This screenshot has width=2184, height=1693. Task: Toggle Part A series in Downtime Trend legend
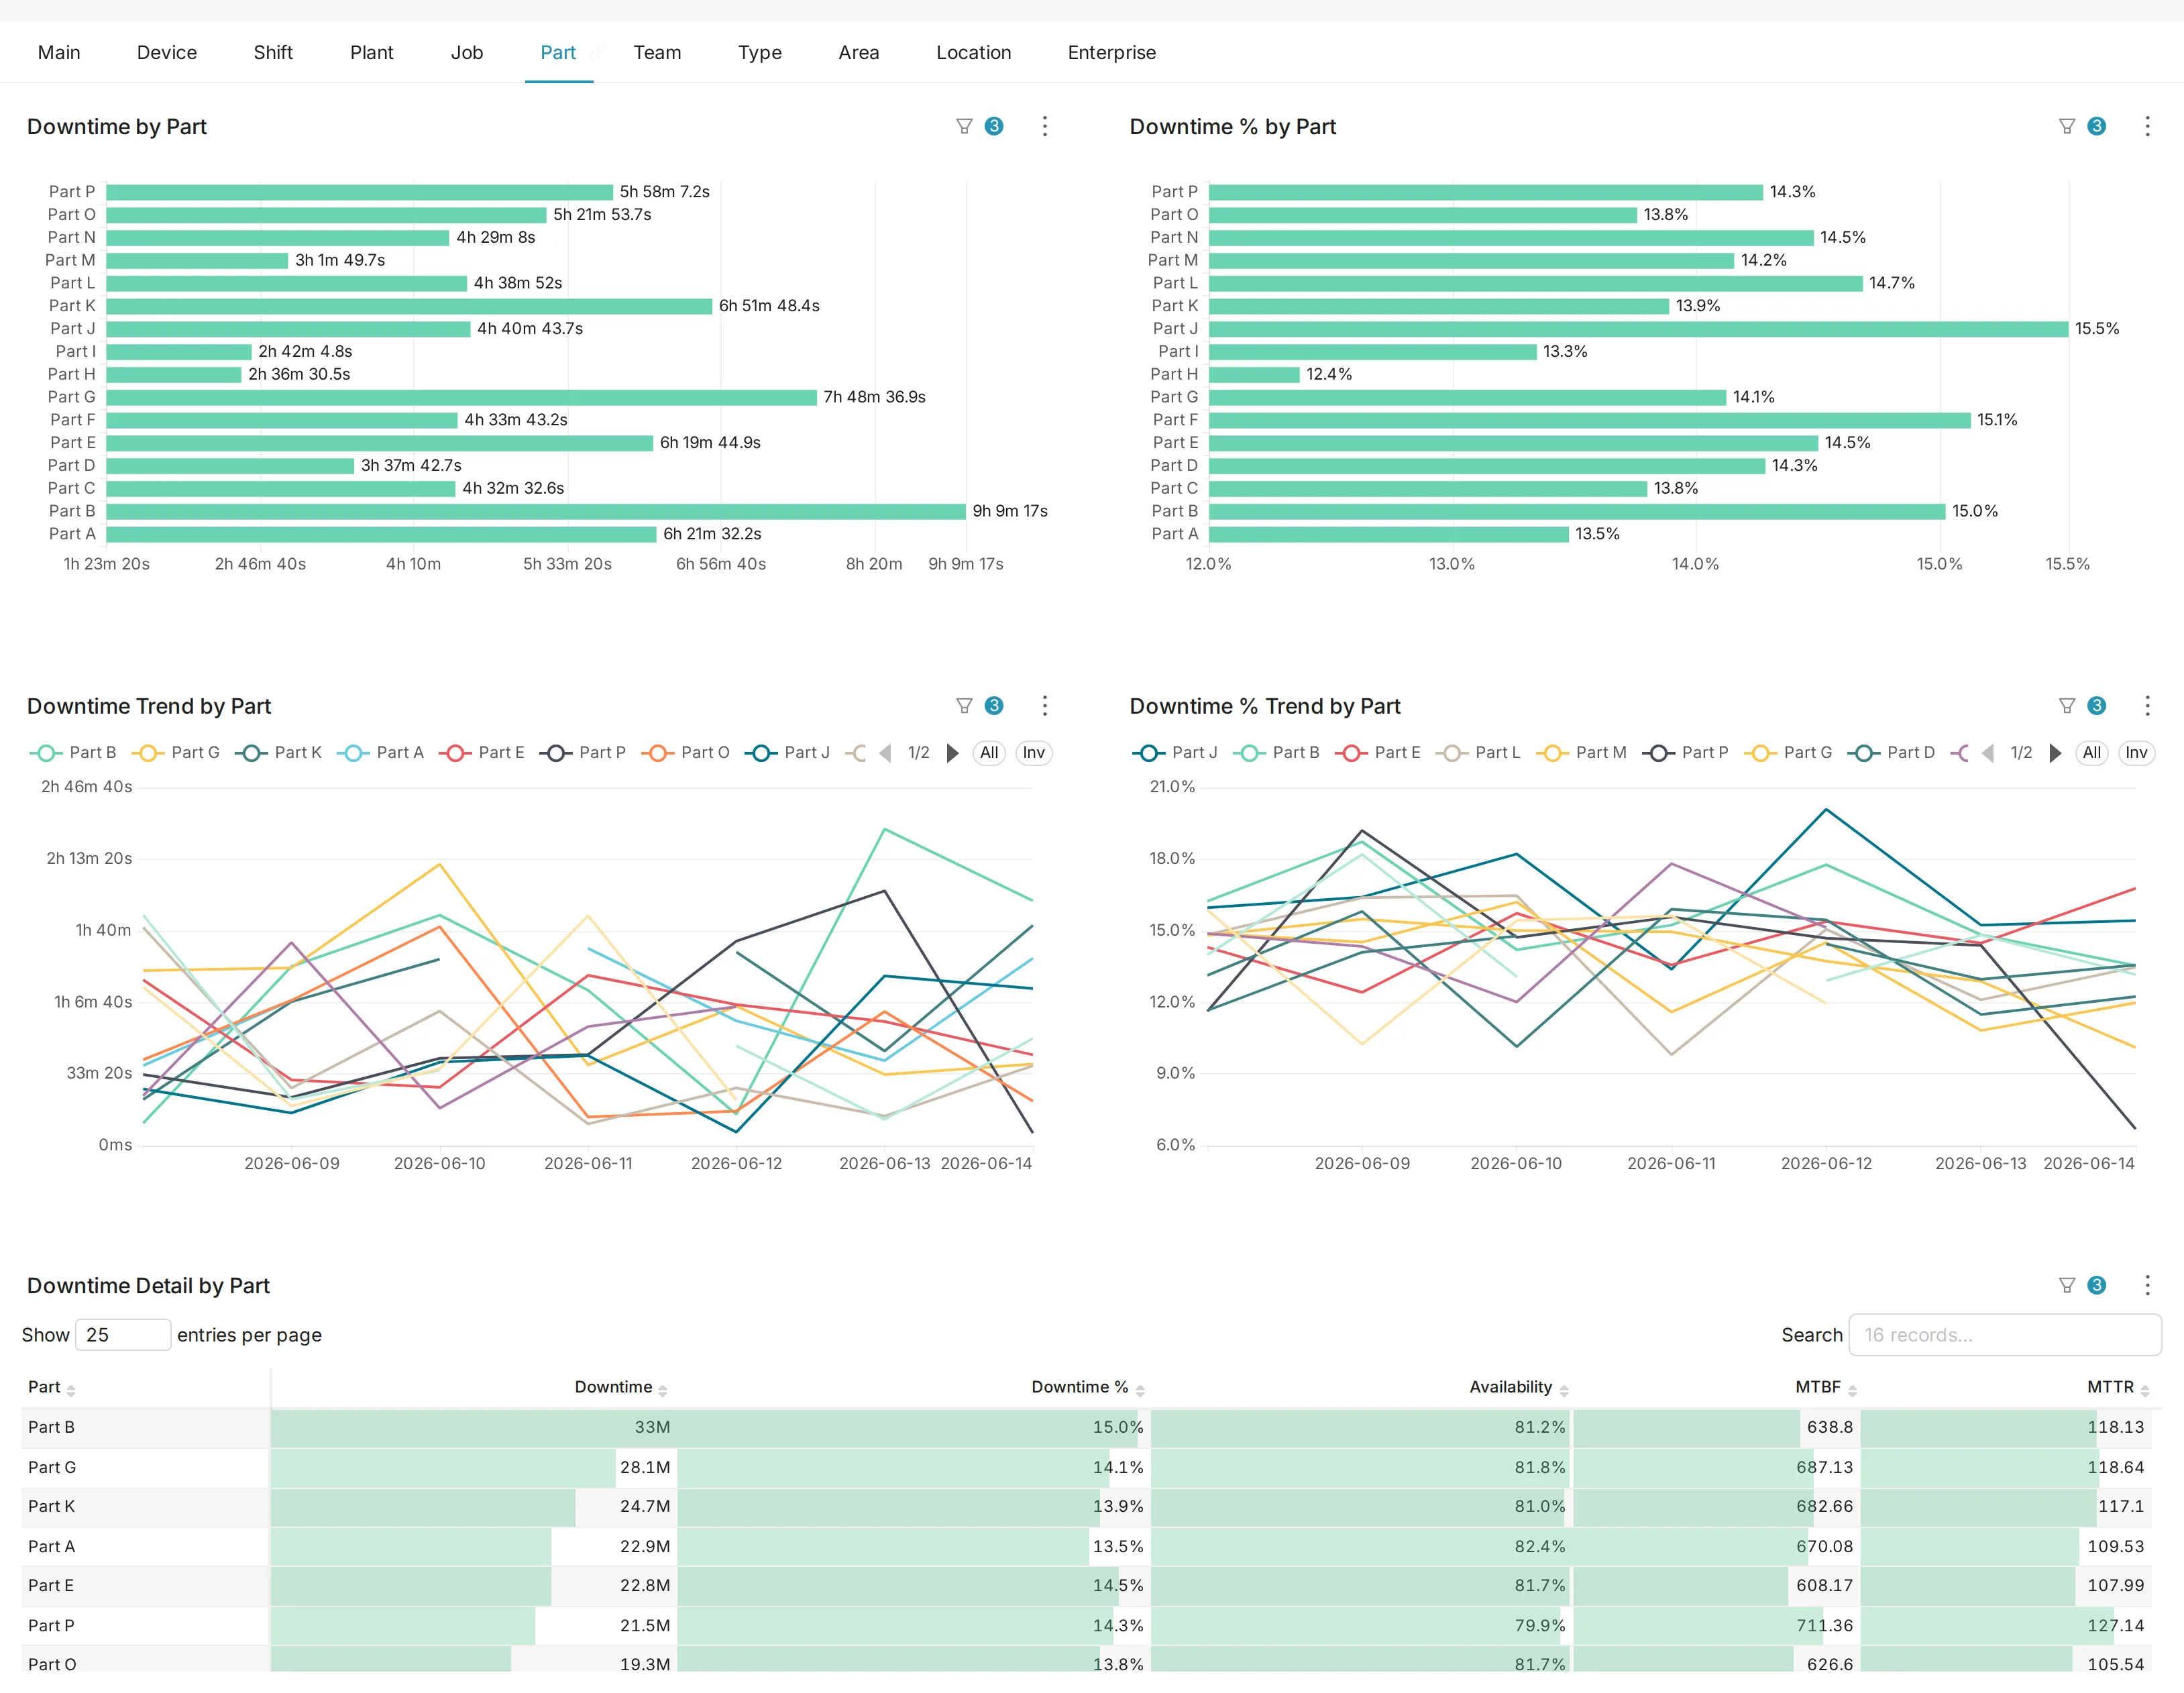381,753
